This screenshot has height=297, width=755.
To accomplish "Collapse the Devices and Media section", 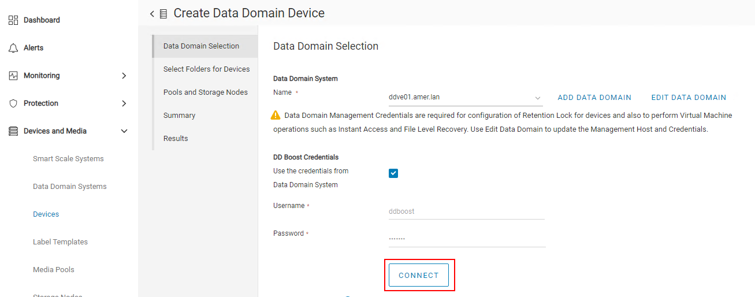I will [x=124, y=131].
